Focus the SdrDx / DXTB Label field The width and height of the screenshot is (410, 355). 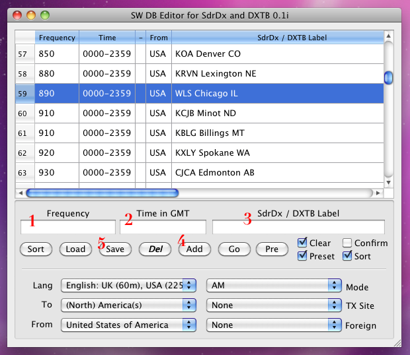(298, 227)
